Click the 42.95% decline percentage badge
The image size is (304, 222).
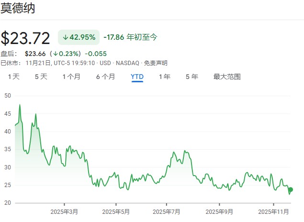click(x=79, y=37)
